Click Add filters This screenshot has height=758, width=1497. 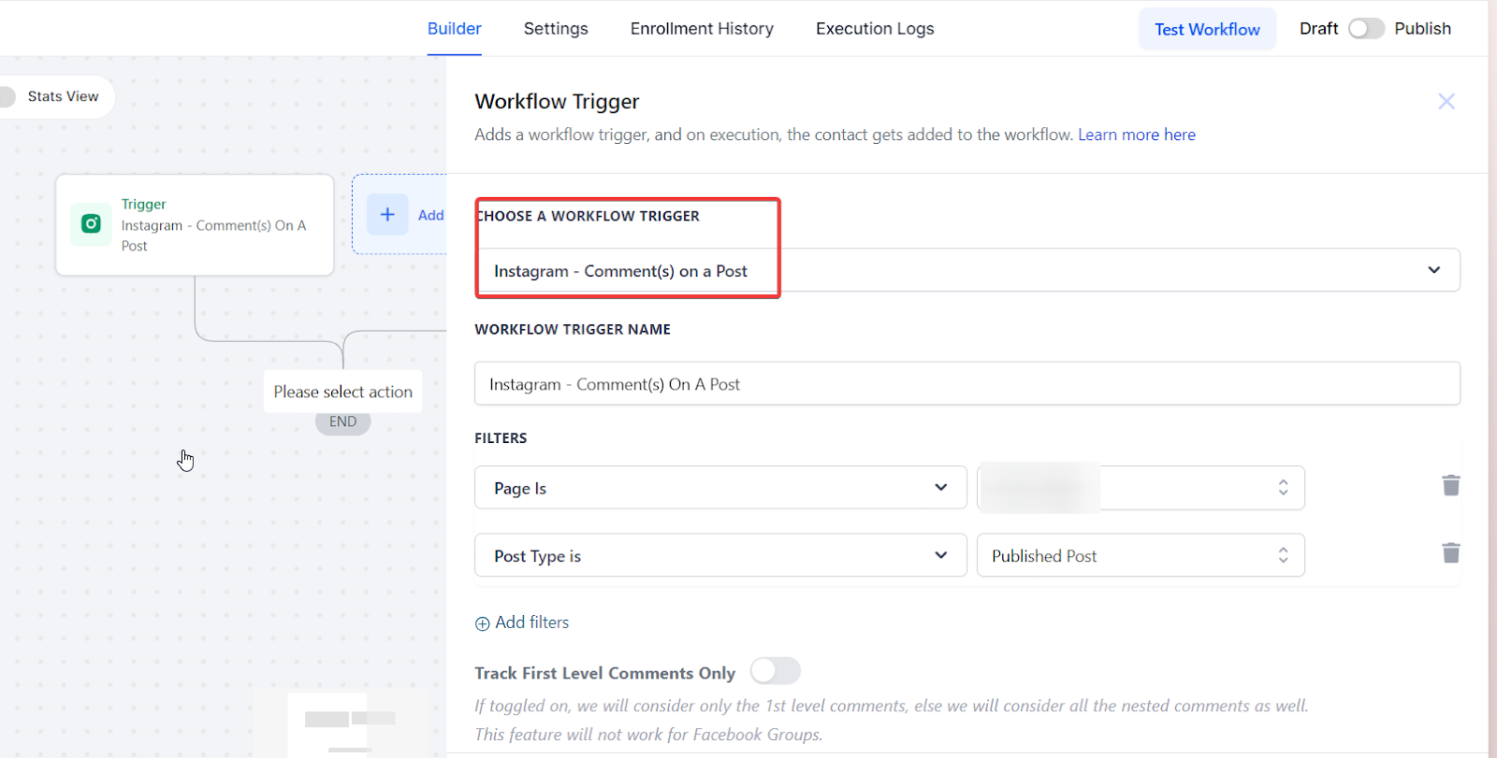[531, 622]
